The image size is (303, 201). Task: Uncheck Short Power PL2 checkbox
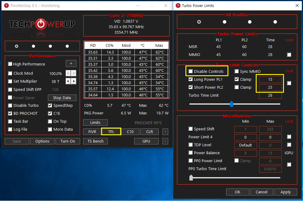point(191,87)
